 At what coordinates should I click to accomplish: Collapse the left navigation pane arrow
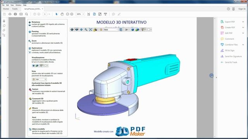[8, 78]
